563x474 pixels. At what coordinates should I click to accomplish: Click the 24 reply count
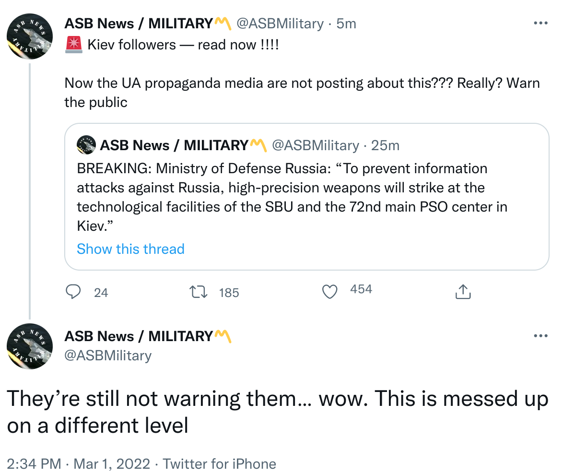click(101, 292)
